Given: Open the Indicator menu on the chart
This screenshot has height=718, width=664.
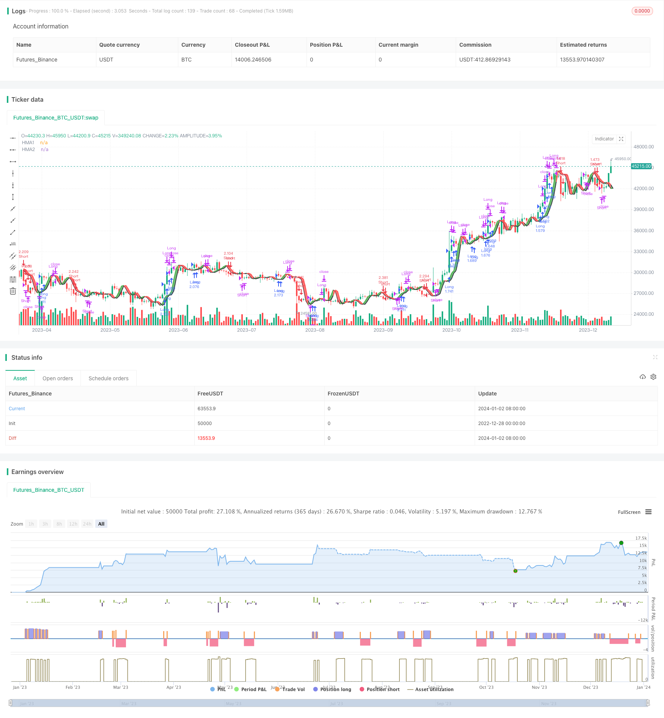Looking at the screenshot, I should [x=604, y=139].
